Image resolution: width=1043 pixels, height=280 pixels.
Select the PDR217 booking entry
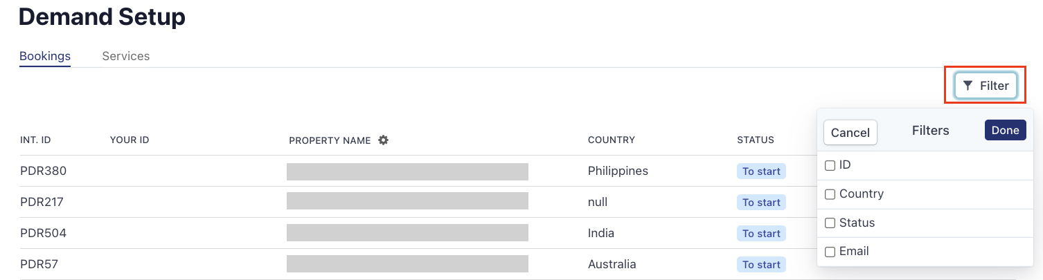(x=42, y=202)
